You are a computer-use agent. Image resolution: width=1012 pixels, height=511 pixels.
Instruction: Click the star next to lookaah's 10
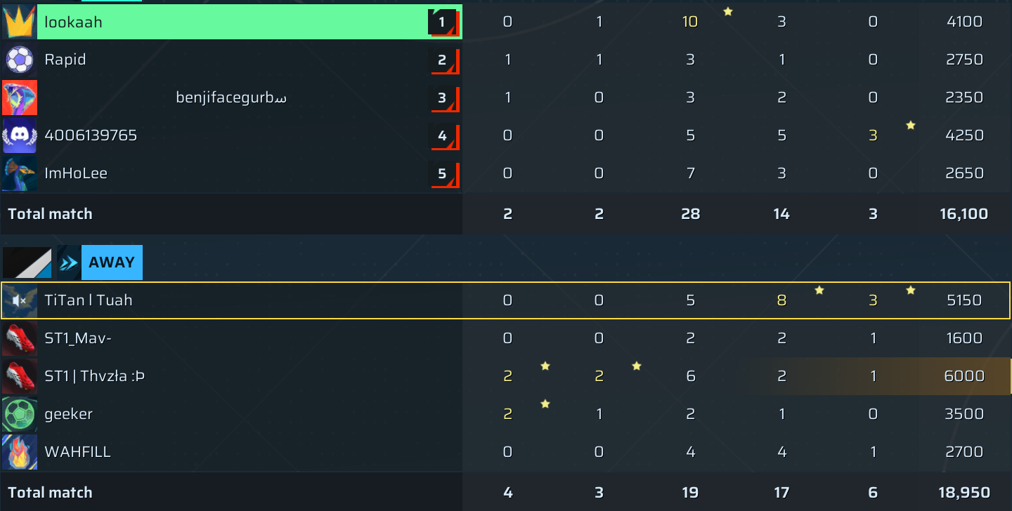click(x=728, y=11)
